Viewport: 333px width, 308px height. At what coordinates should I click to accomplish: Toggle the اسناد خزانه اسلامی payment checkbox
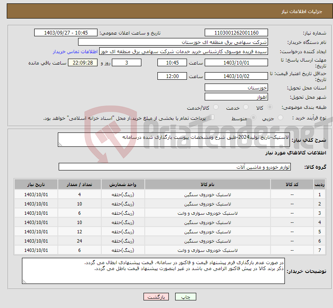(x=212, y=117)
